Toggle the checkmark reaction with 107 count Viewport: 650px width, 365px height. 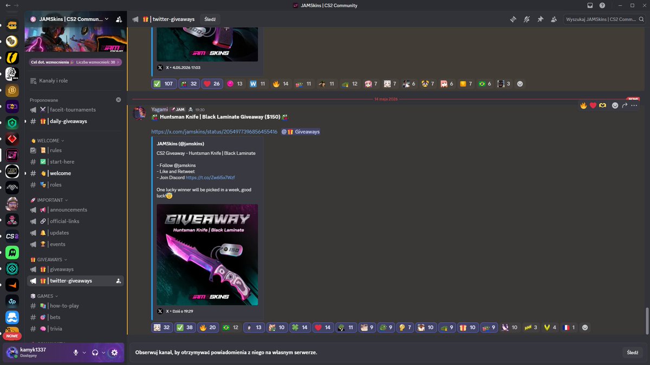click(164, 84)
